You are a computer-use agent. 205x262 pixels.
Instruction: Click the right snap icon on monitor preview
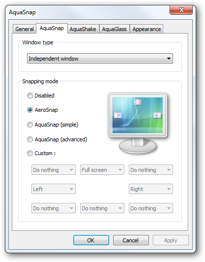coord(157,115)
